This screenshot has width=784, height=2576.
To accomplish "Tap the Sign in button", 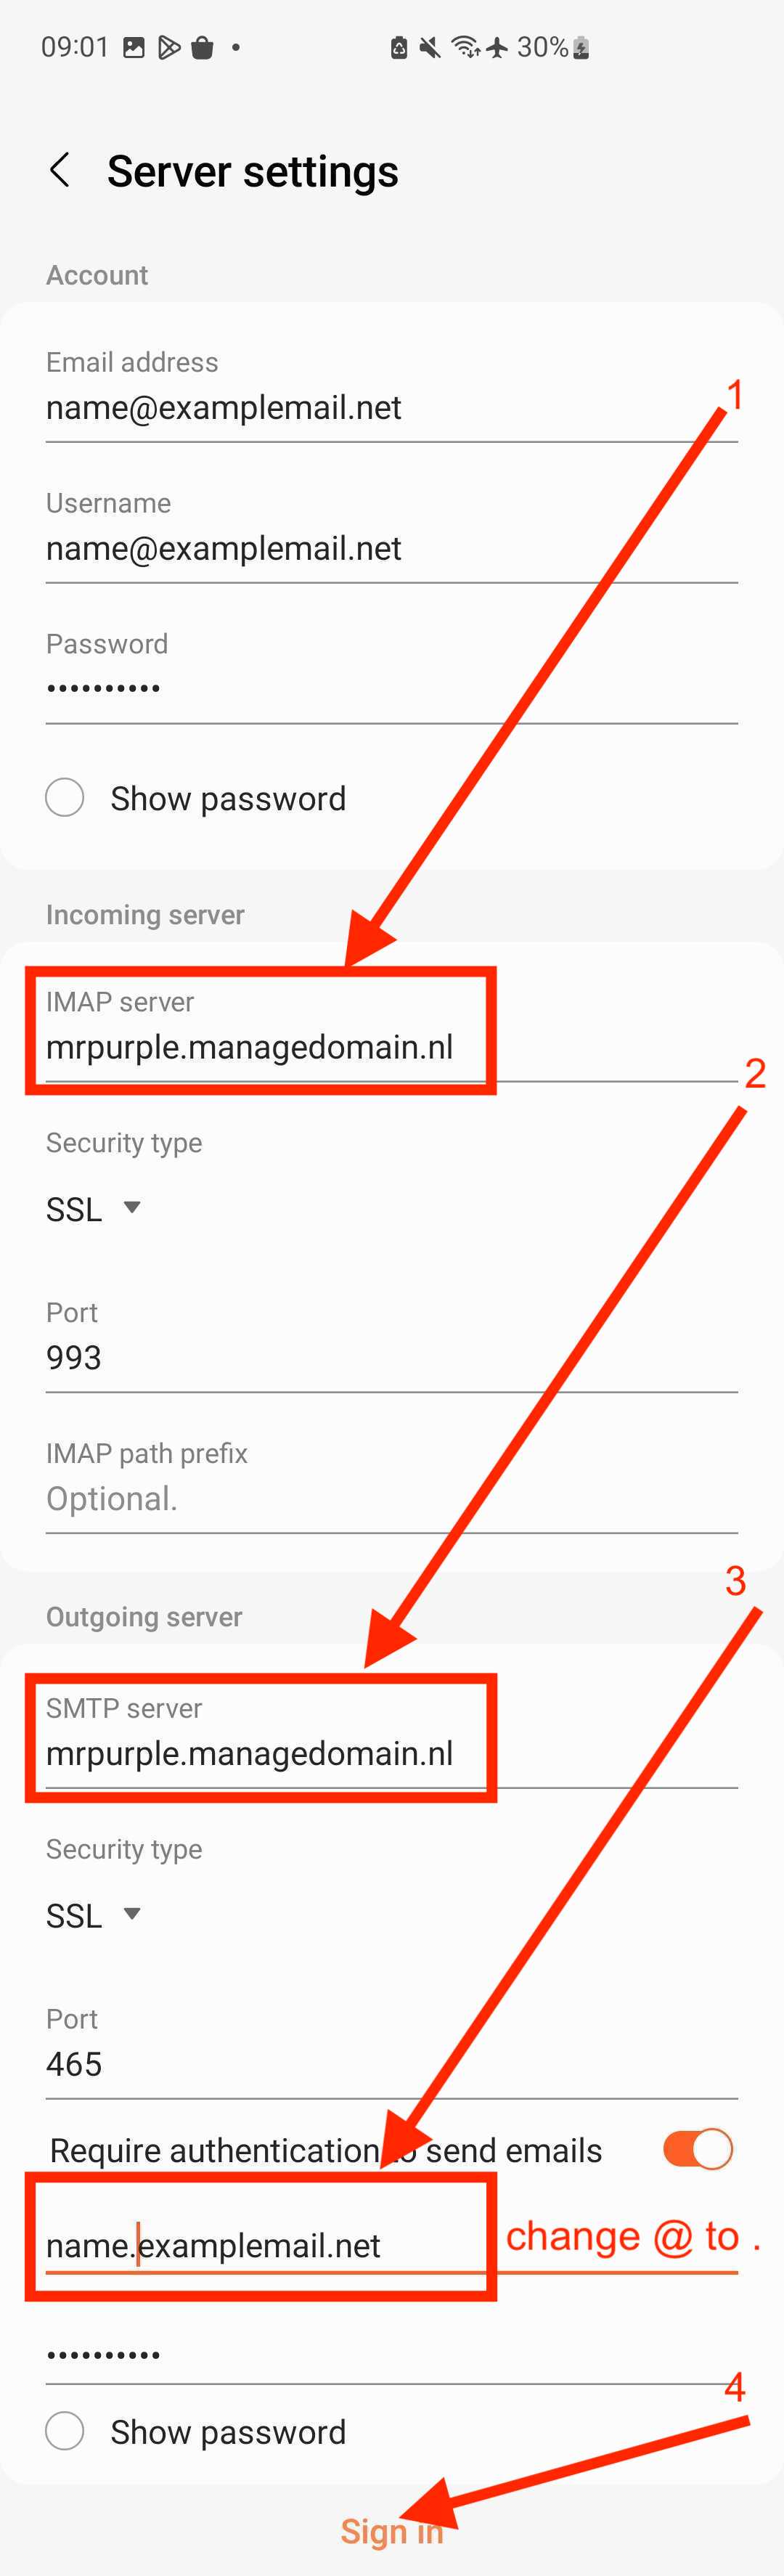I will 391,2531.
